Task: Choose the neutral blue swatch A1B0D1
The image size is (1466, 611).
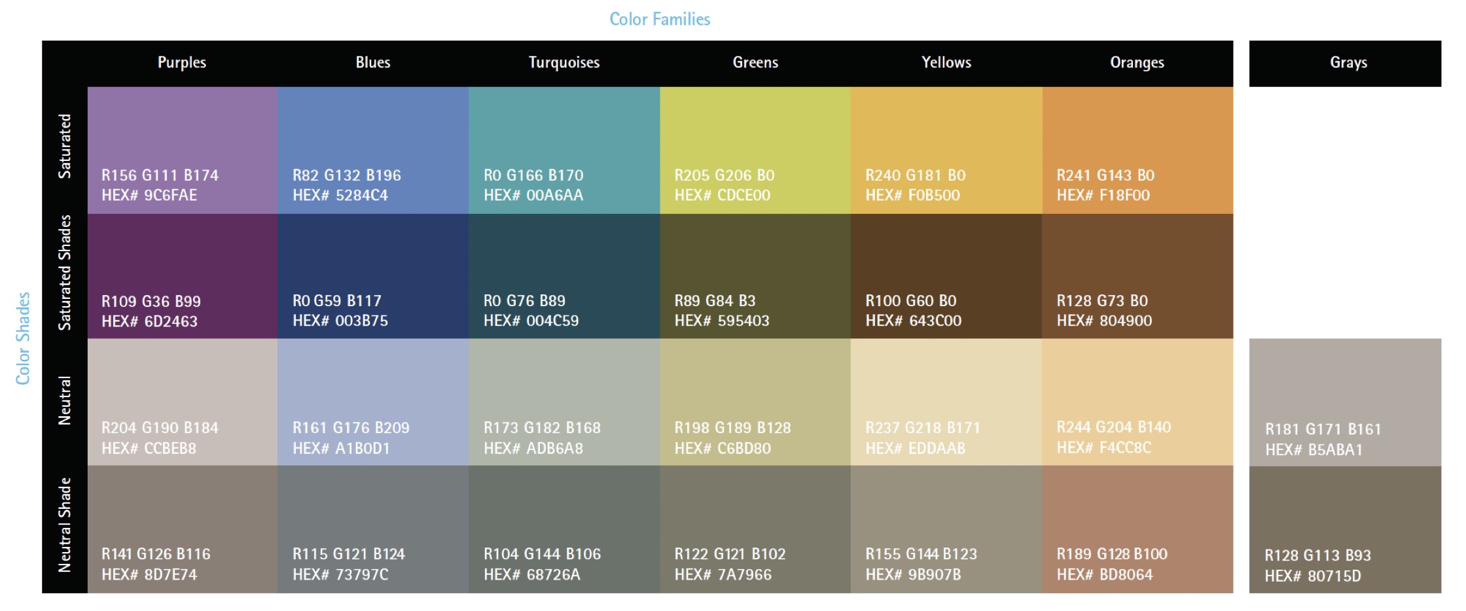Action: tap(372, 401)
